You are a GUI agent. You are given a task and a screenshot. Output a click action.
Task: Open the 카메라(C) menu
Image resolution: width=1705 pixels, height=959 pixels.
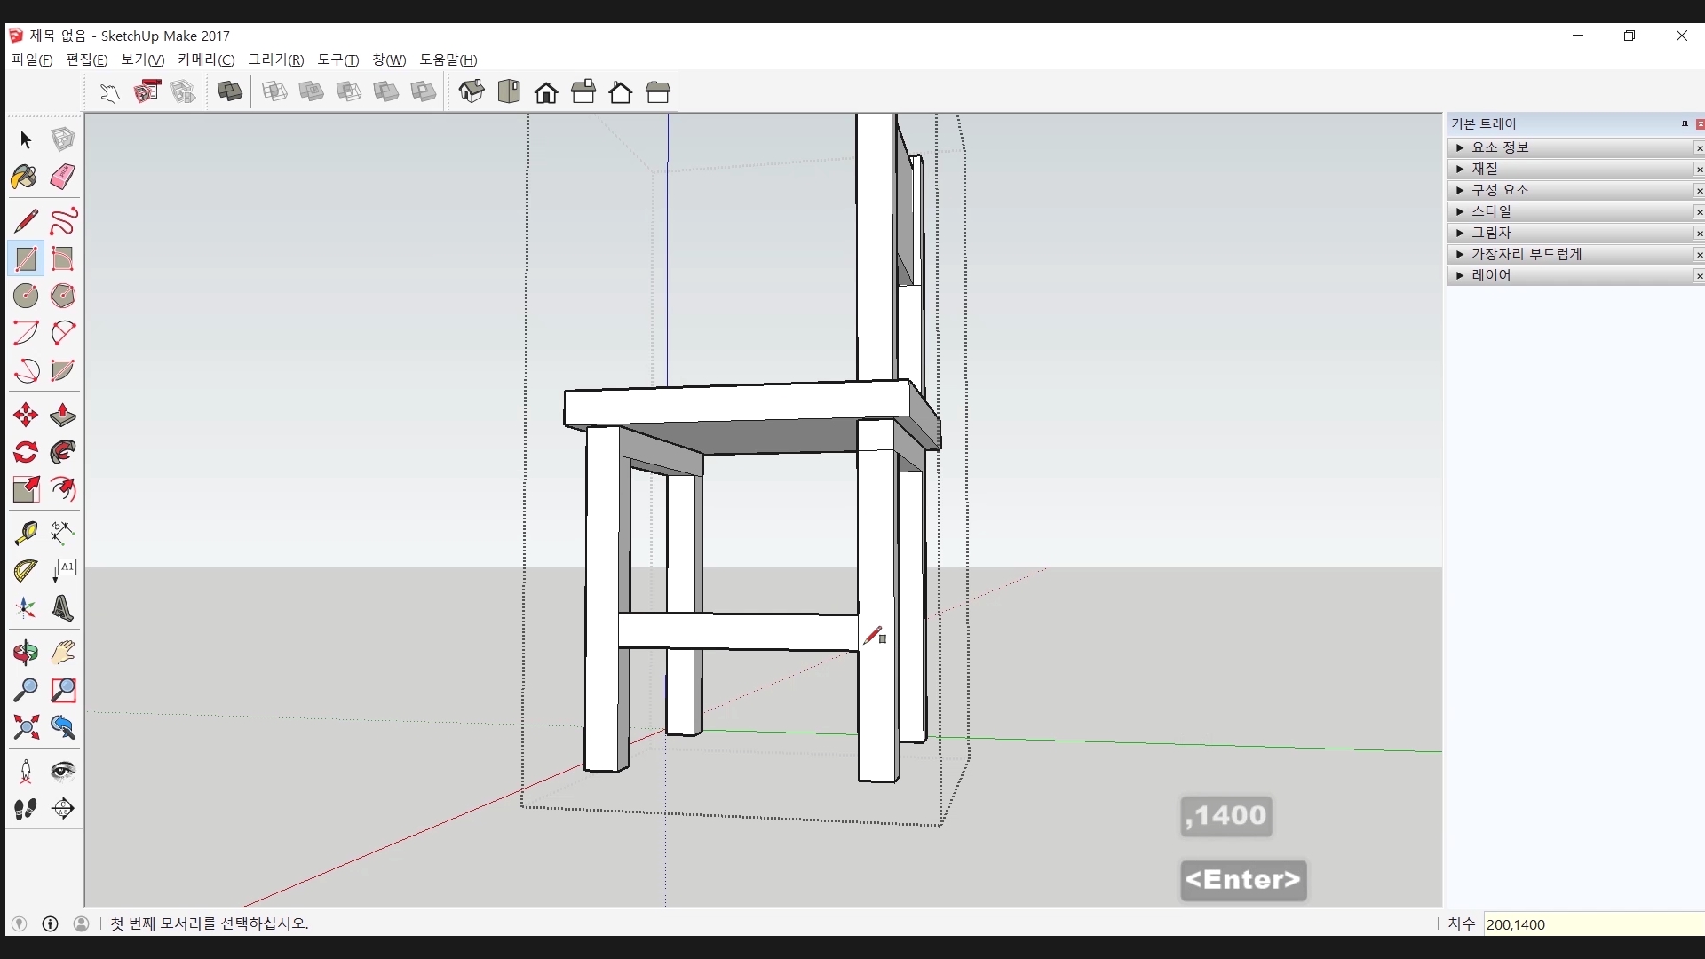click(x=205, y=59)
